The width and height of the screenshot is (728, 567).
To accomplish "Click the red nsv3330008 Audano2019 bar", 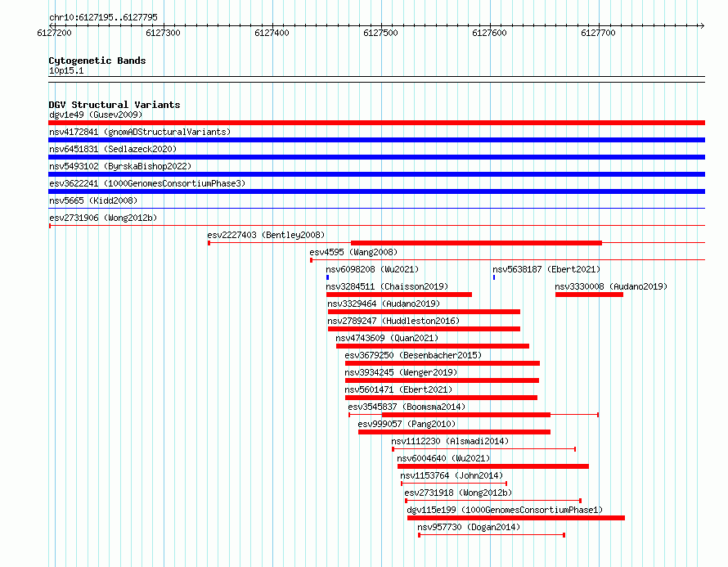I will (589, 295).
